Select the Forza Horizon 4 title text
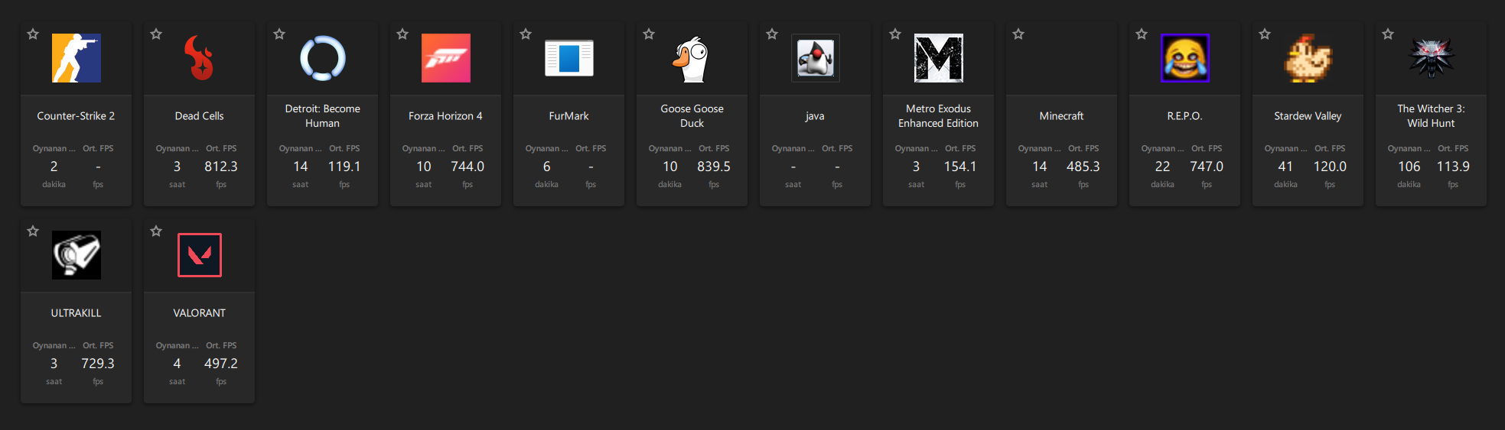The width and height of the screenshot is (1505, 430). coord(446,116)
